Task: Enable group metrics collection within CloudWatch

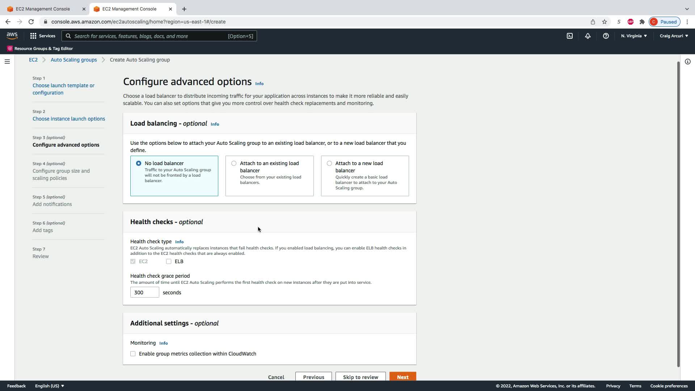Action: coord(133,354)
